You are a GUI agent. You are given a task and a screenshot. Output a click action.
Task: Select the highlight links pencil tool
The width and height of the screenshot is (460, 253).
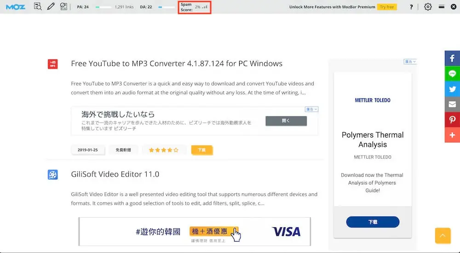coord(51,6)
